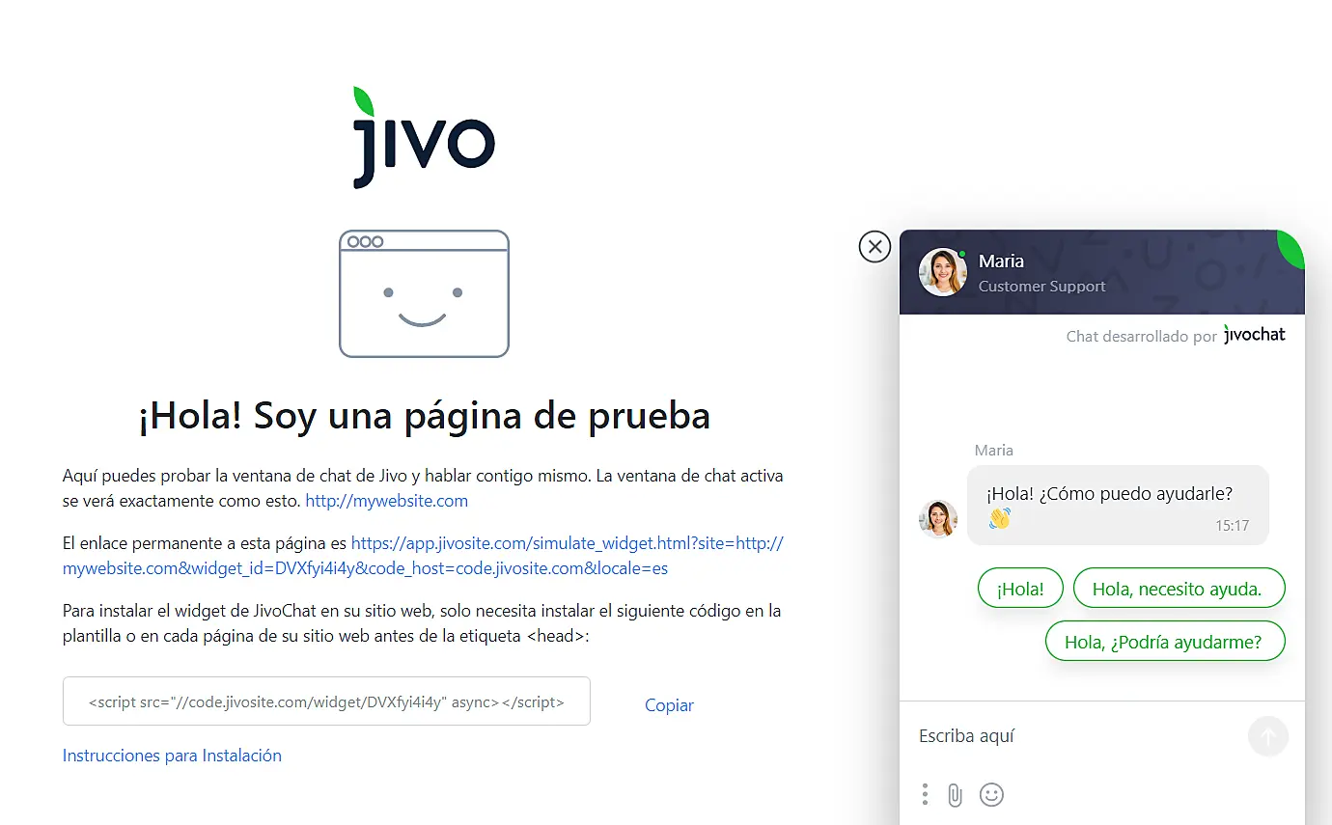Click the "¡Hola! ¿Cómo puedo ayudarle?" message bubble
This screenshot has height=825, width=1332.
click(x=1118, y=506)
